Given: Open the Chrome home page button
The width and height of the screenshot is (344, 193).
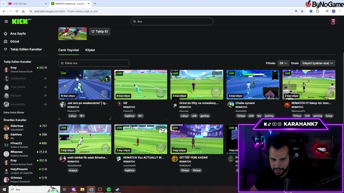Looking at the screenshot, I should pyautogui.click(x=23, y=11).
